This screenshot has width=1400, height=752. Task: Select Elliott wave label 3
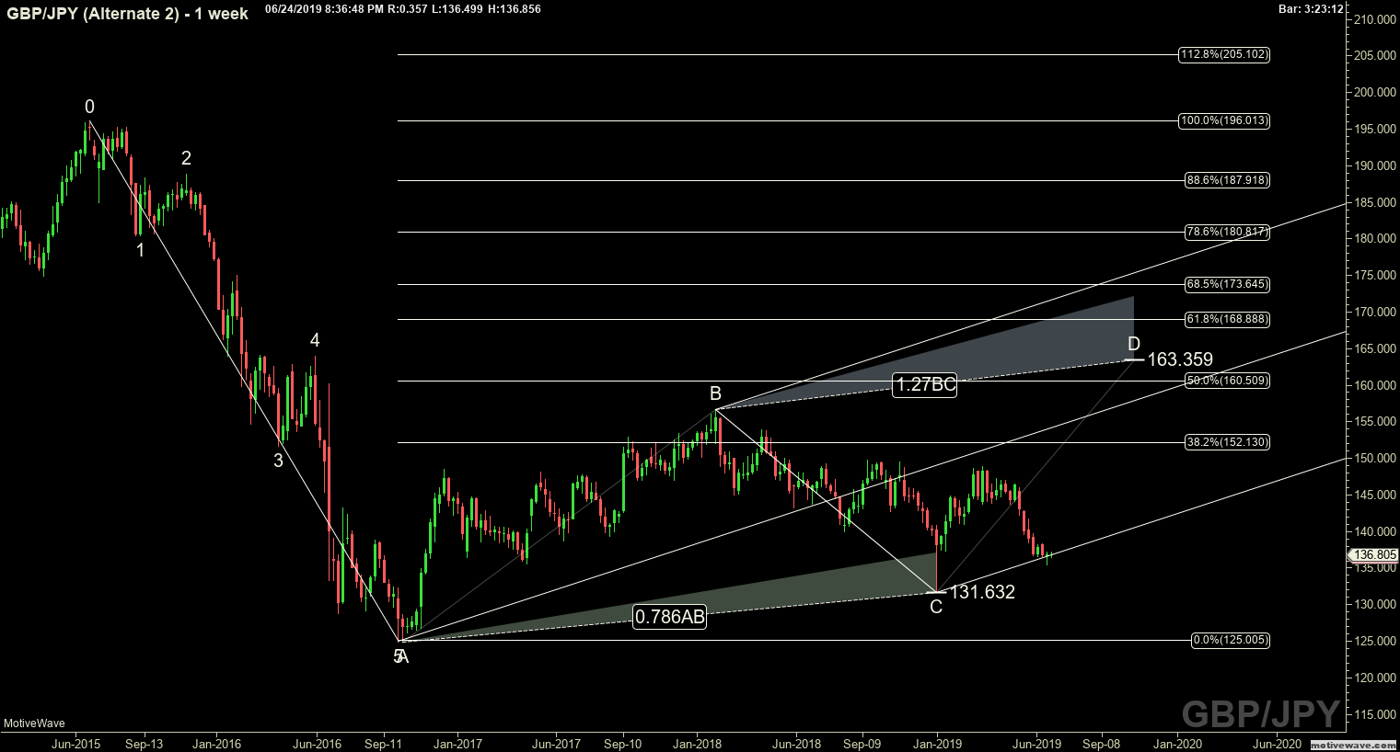point(278,461)
